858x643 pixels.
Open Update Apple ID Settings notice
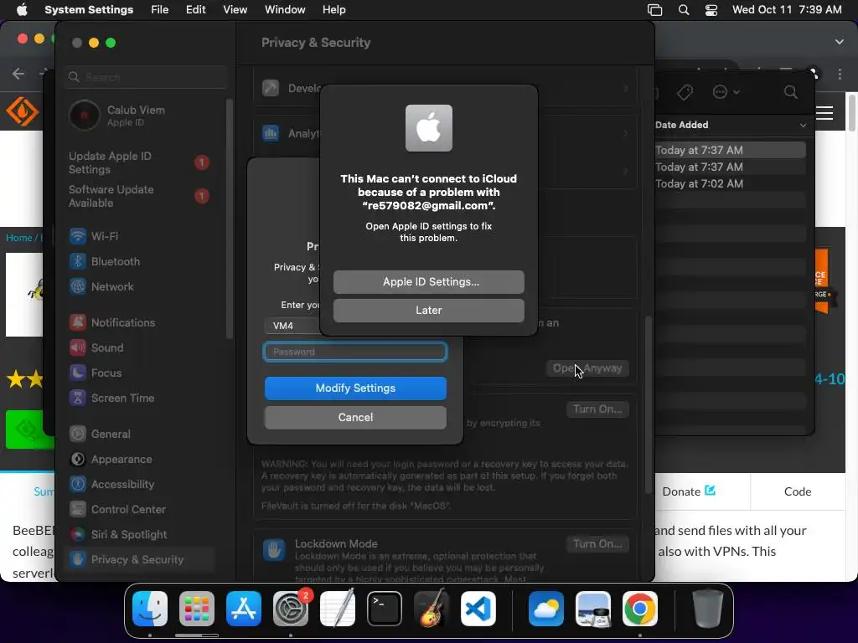pyautogui.click(x=139, y=162)
